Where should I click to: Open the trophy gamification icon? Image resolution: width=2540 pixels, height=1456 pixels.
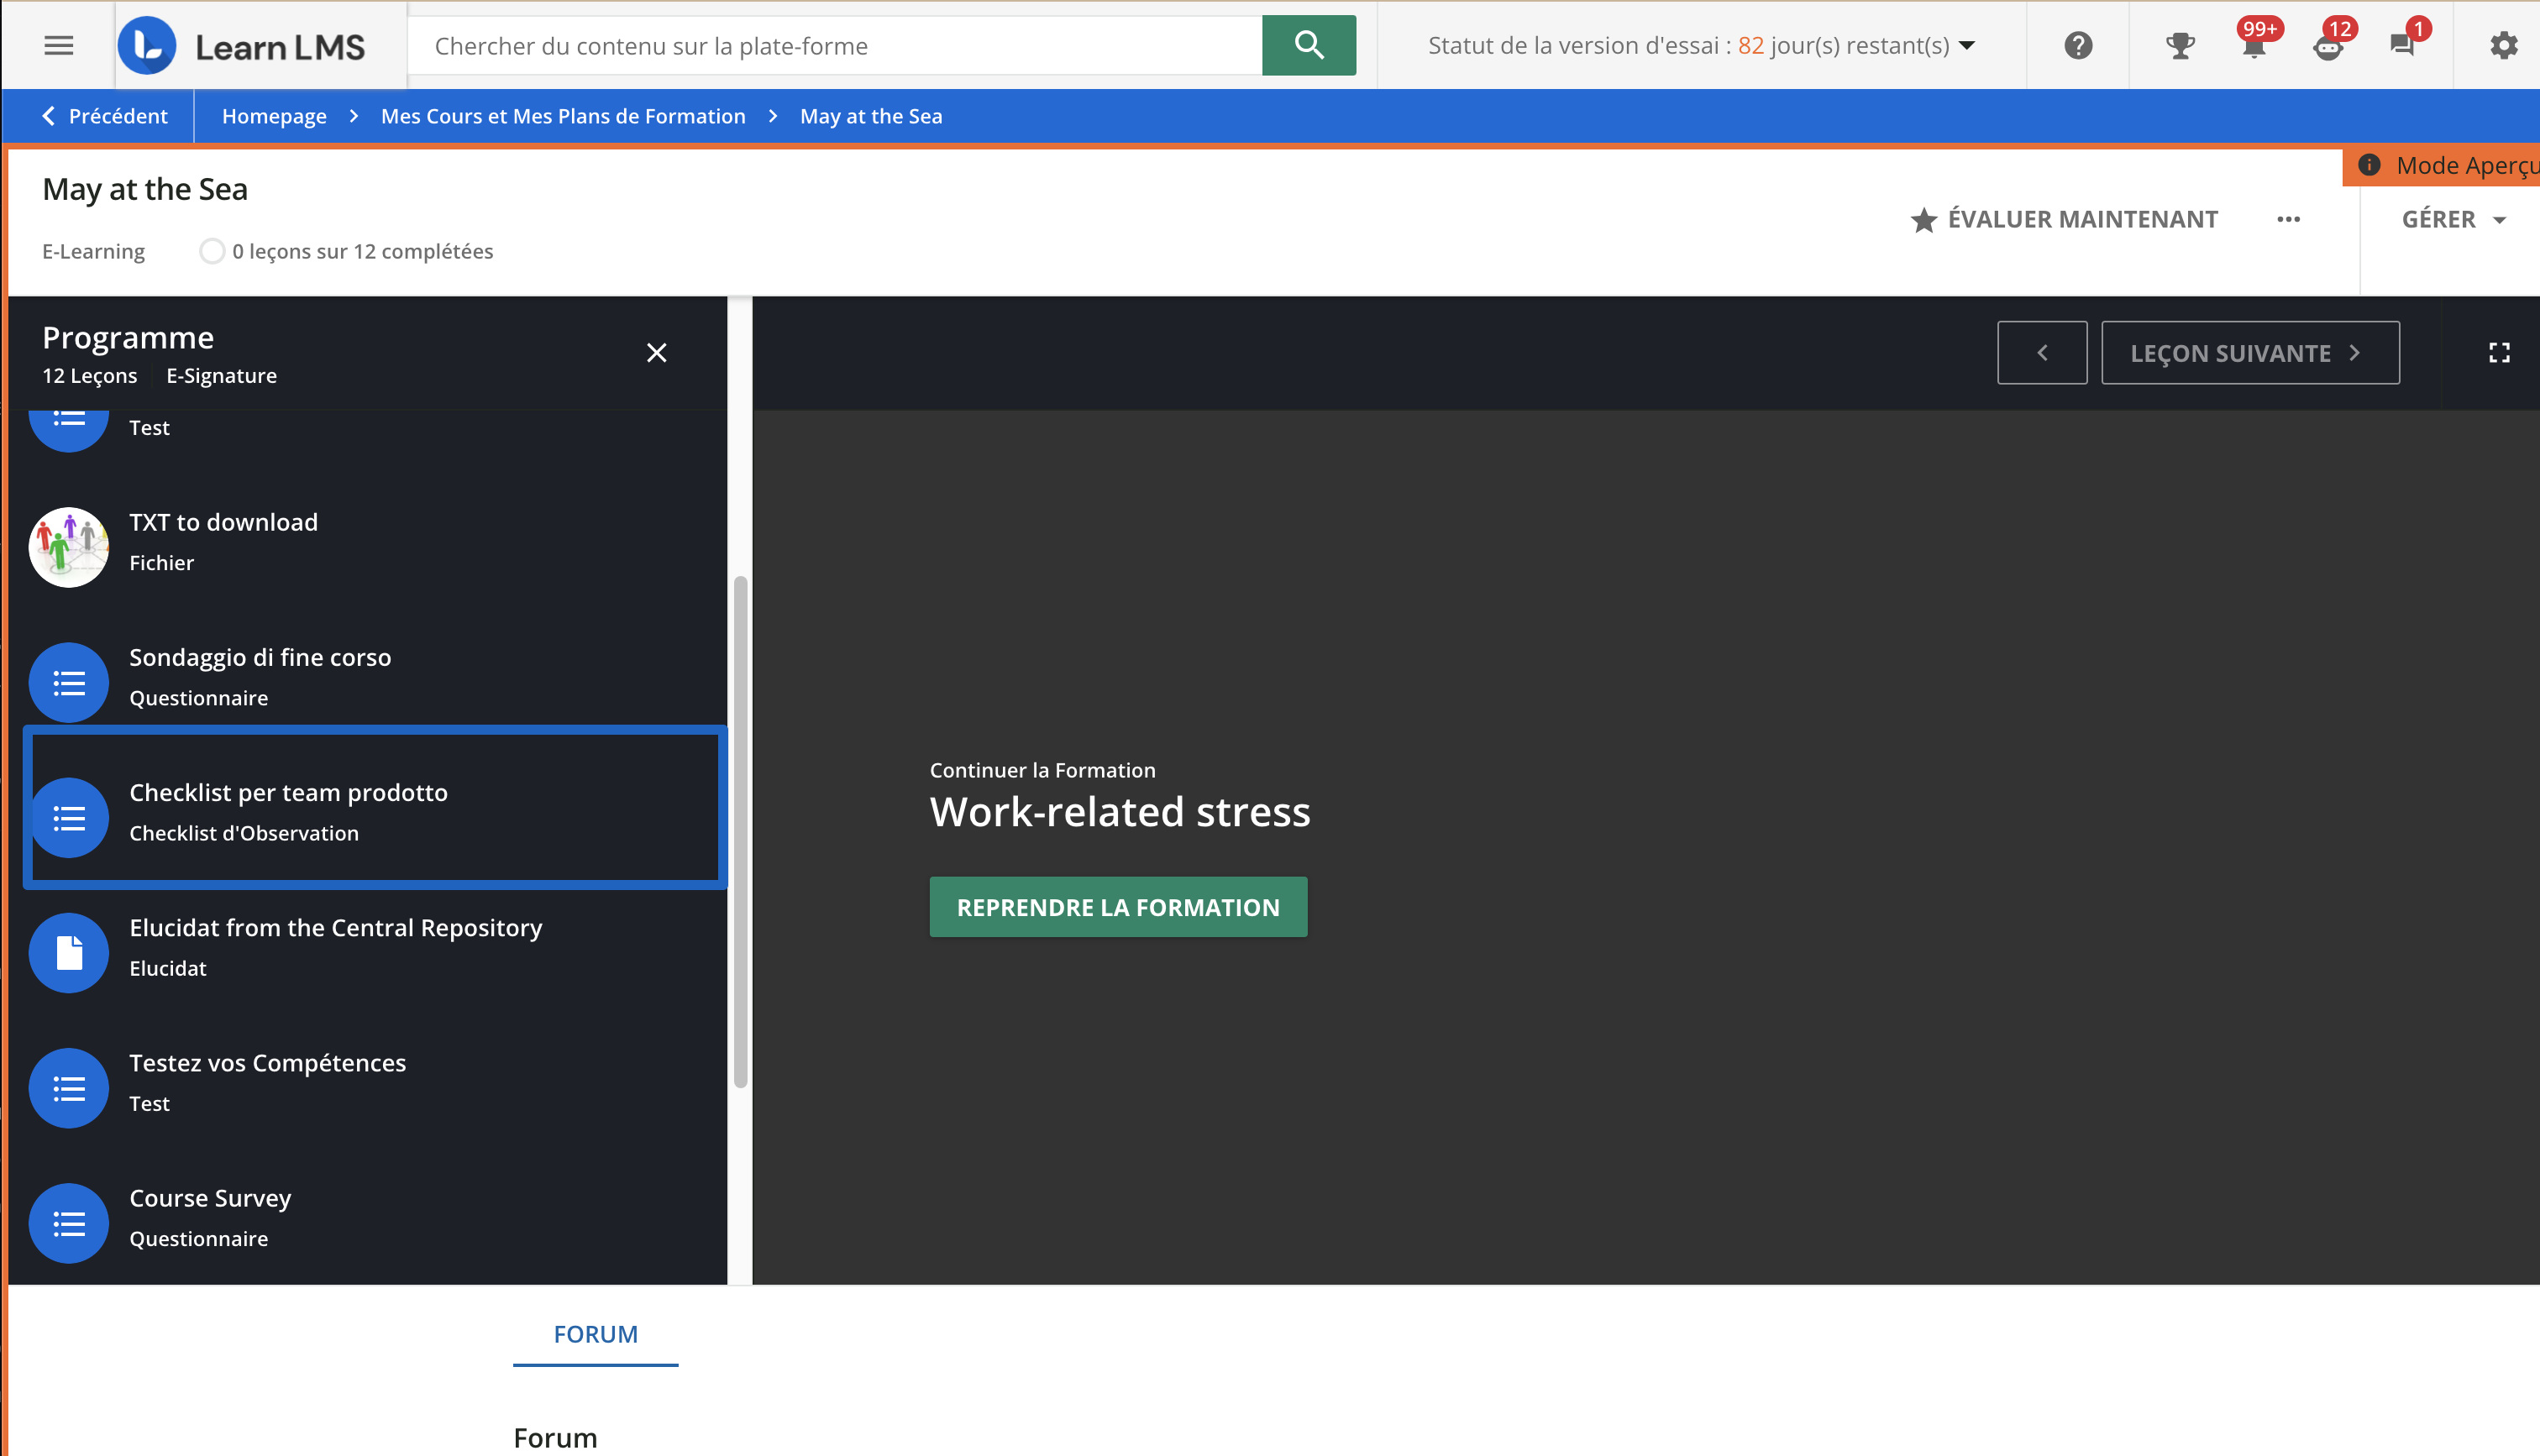point(2180,46)
